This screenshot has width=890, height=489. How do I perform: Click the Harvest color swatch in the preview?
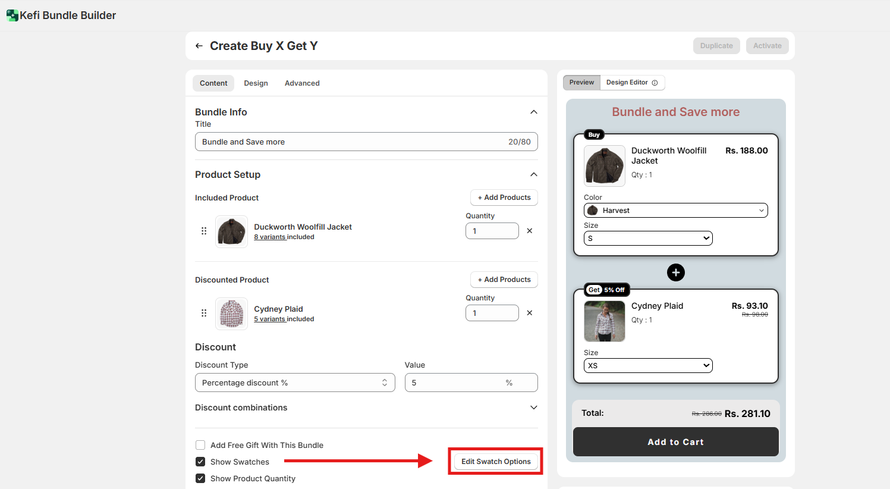(x=593, y=211)
